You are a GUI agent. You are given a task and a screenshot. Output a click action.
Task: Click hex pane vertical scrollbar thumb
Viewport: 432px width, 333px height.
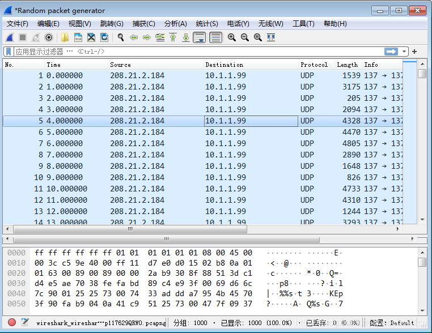tap(422, 262)
